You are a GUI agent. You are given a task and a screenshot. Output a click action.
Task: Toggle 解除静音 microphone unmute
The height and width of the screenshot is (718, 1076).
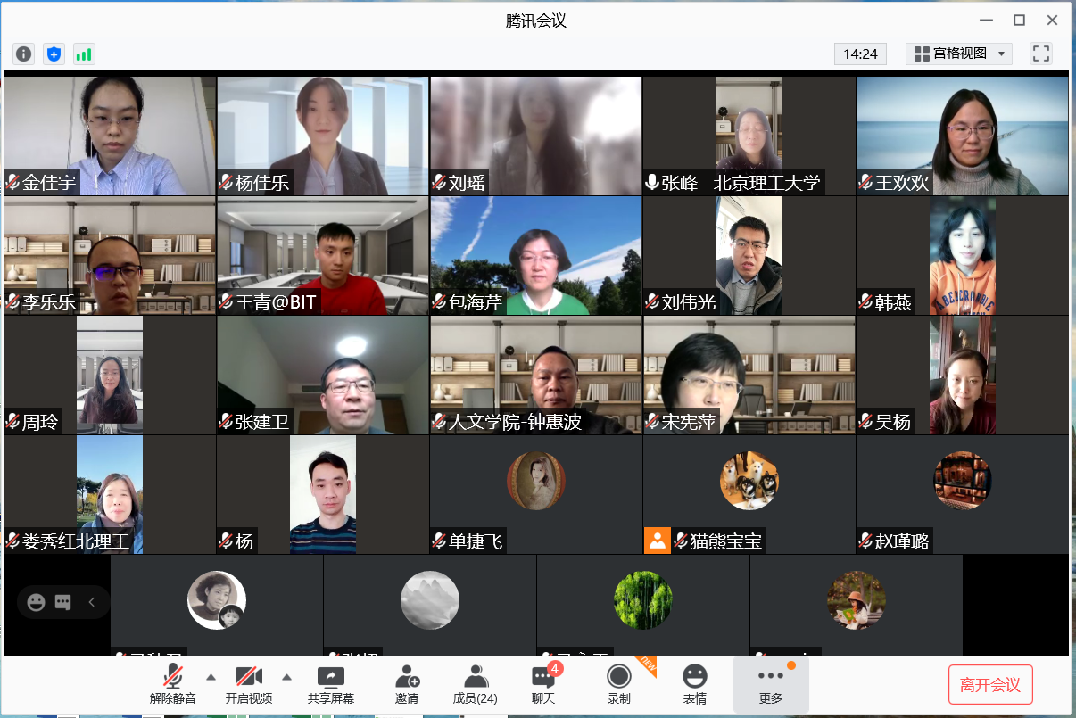[173, 684]
